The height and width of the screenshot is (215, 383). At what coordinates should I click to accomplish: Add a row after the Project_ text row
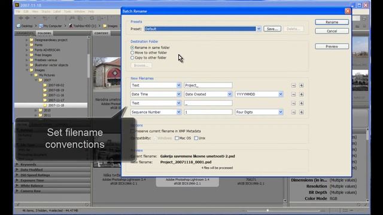tap(302, 85)
